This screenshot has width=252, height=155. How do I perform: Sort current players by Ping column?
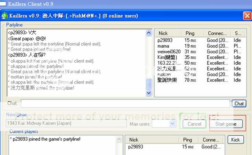tap(189, 140)
